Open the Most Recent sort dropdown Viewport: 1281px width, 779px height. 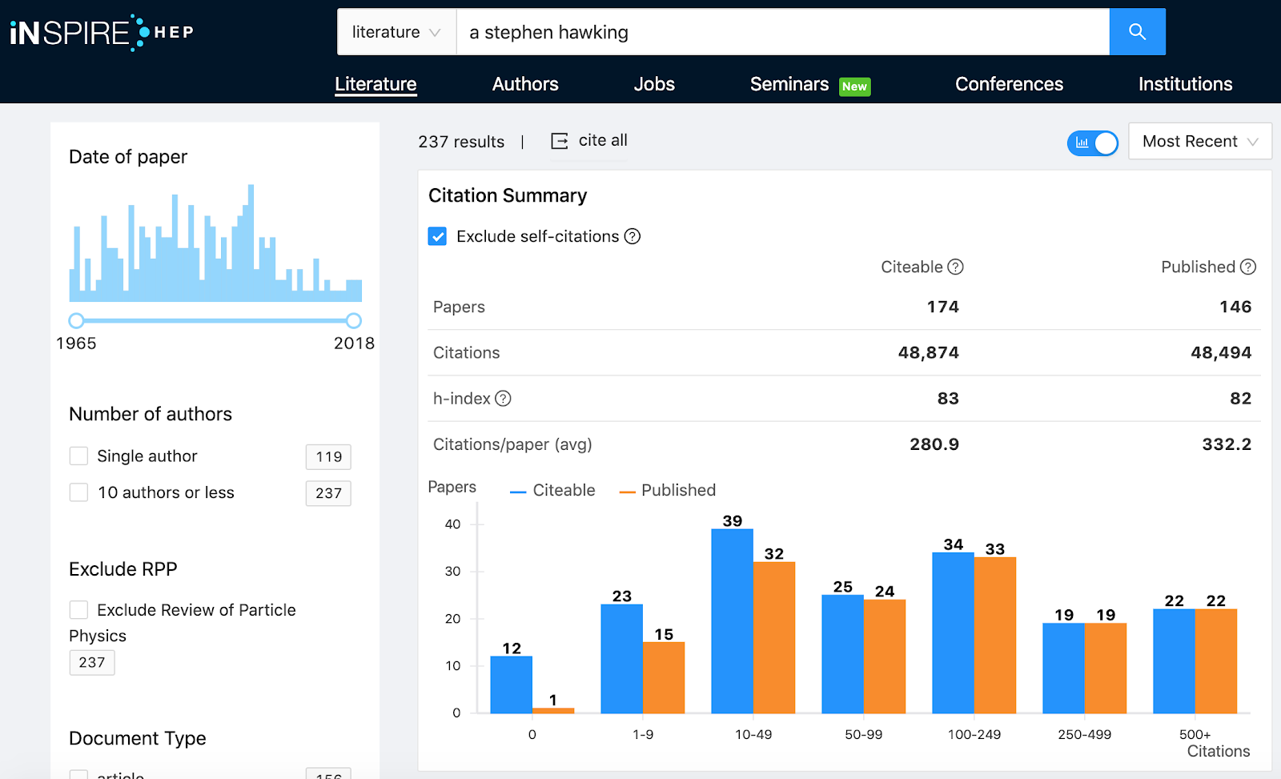(x=1199, y=142)
